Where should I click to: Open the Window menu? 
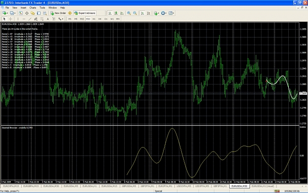(52, 8)
